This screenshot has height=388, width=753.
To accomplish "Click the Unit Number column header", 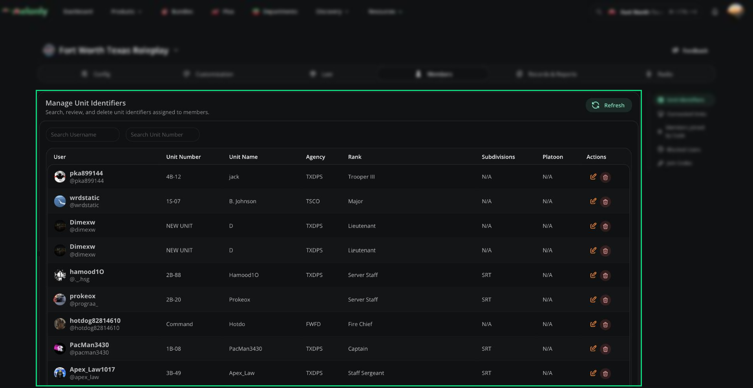I will point(183,157).
